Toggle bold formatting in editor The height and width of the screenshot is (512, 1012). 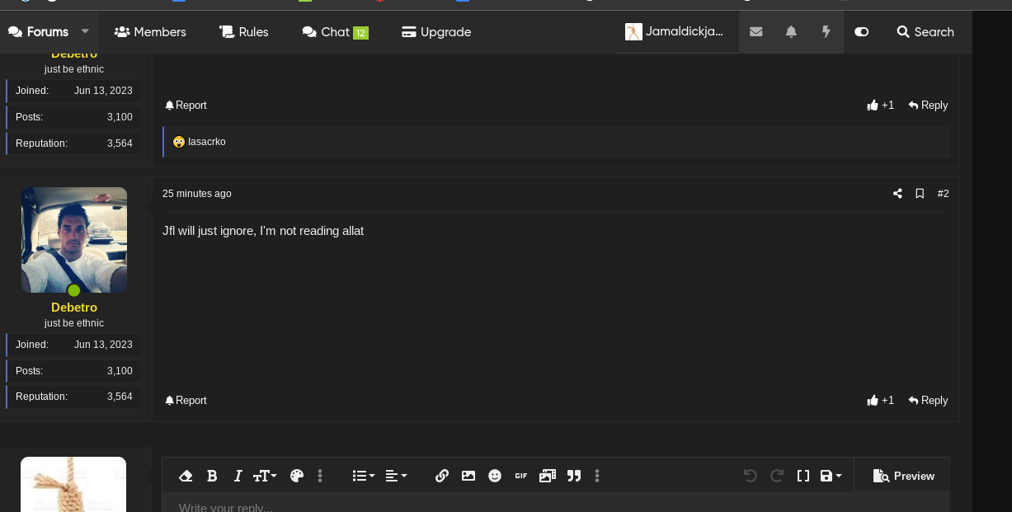(x=212, y=476)
